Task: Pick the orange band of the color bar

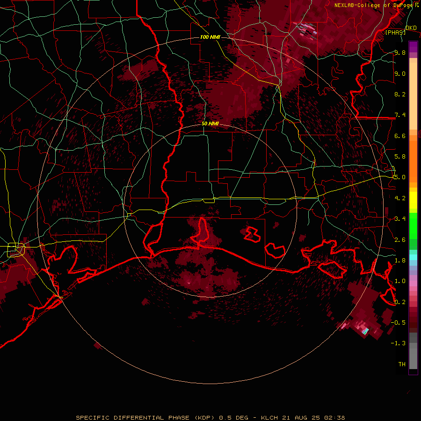Action: coord(413,159)
